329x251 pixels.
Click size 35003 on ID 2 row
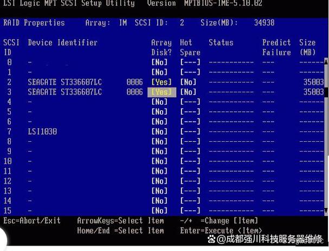(x=313, y=82)
